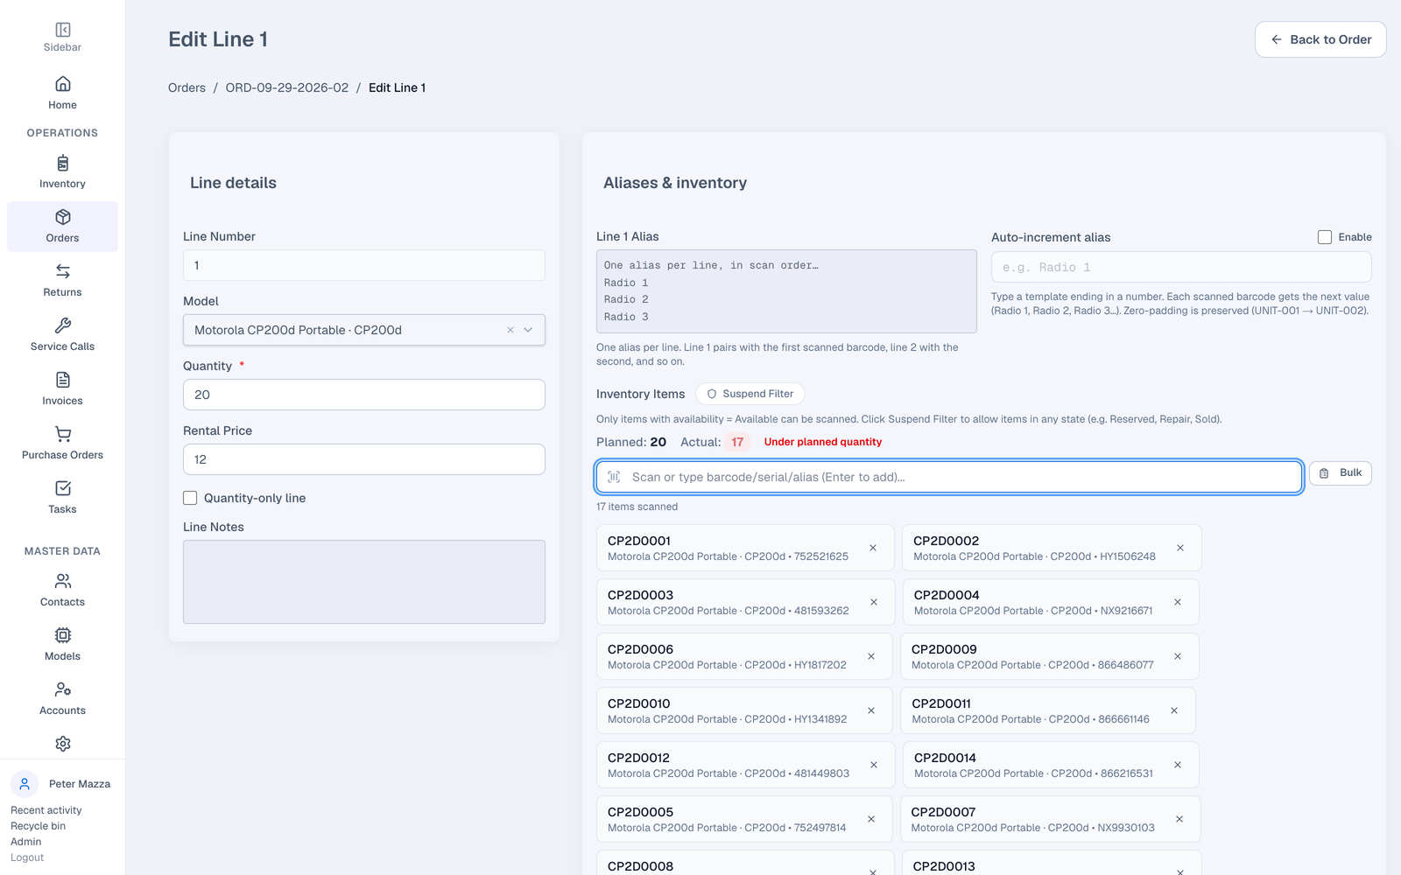Remove scanned item CP2D0001
1401x875 pixels.
click(x=873, y=548)
